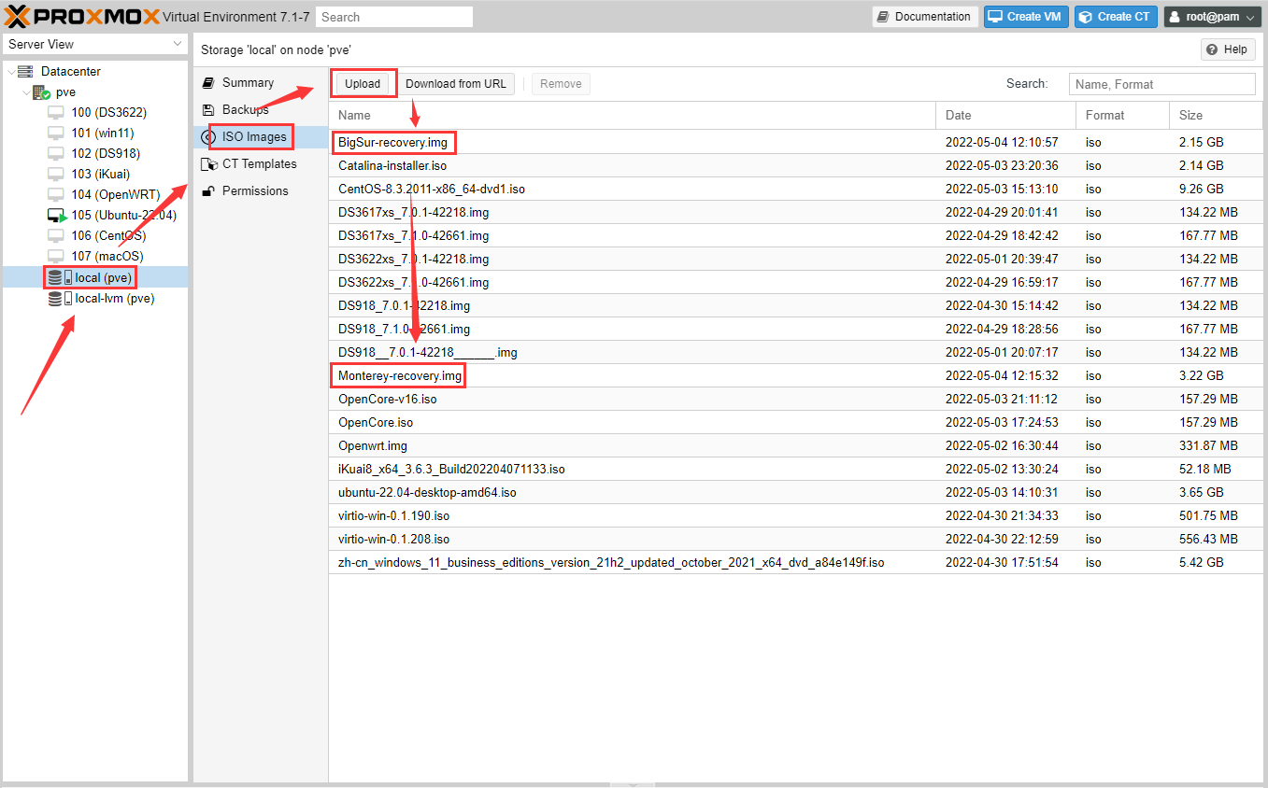Select VM 106 (CentOS) monitor icon
Image resolution: width=1268 pixels, height=788 pixels.
[x=56, y=235]
